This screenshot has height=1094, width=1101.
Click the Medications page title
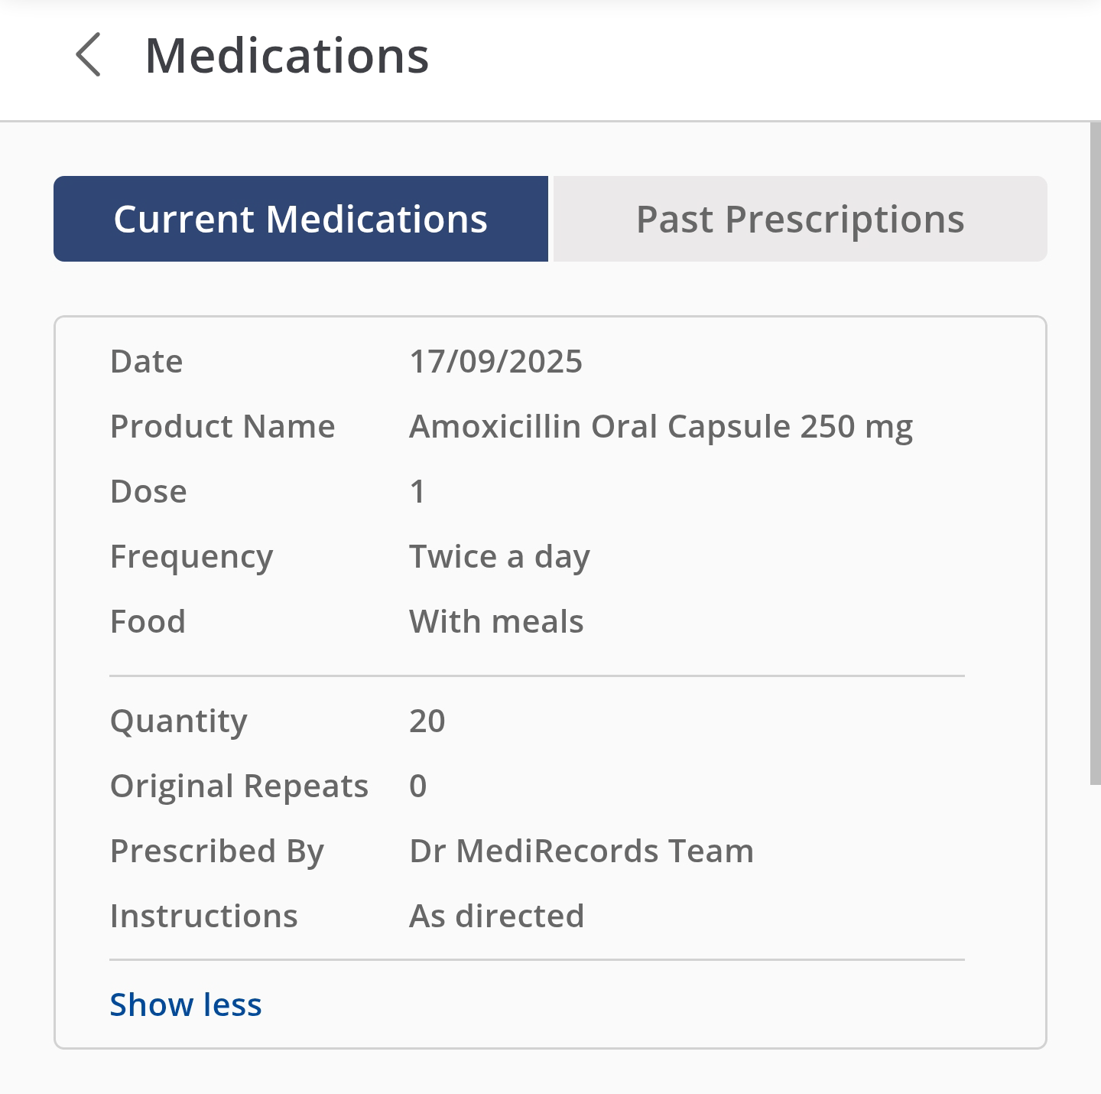(287, 56)
